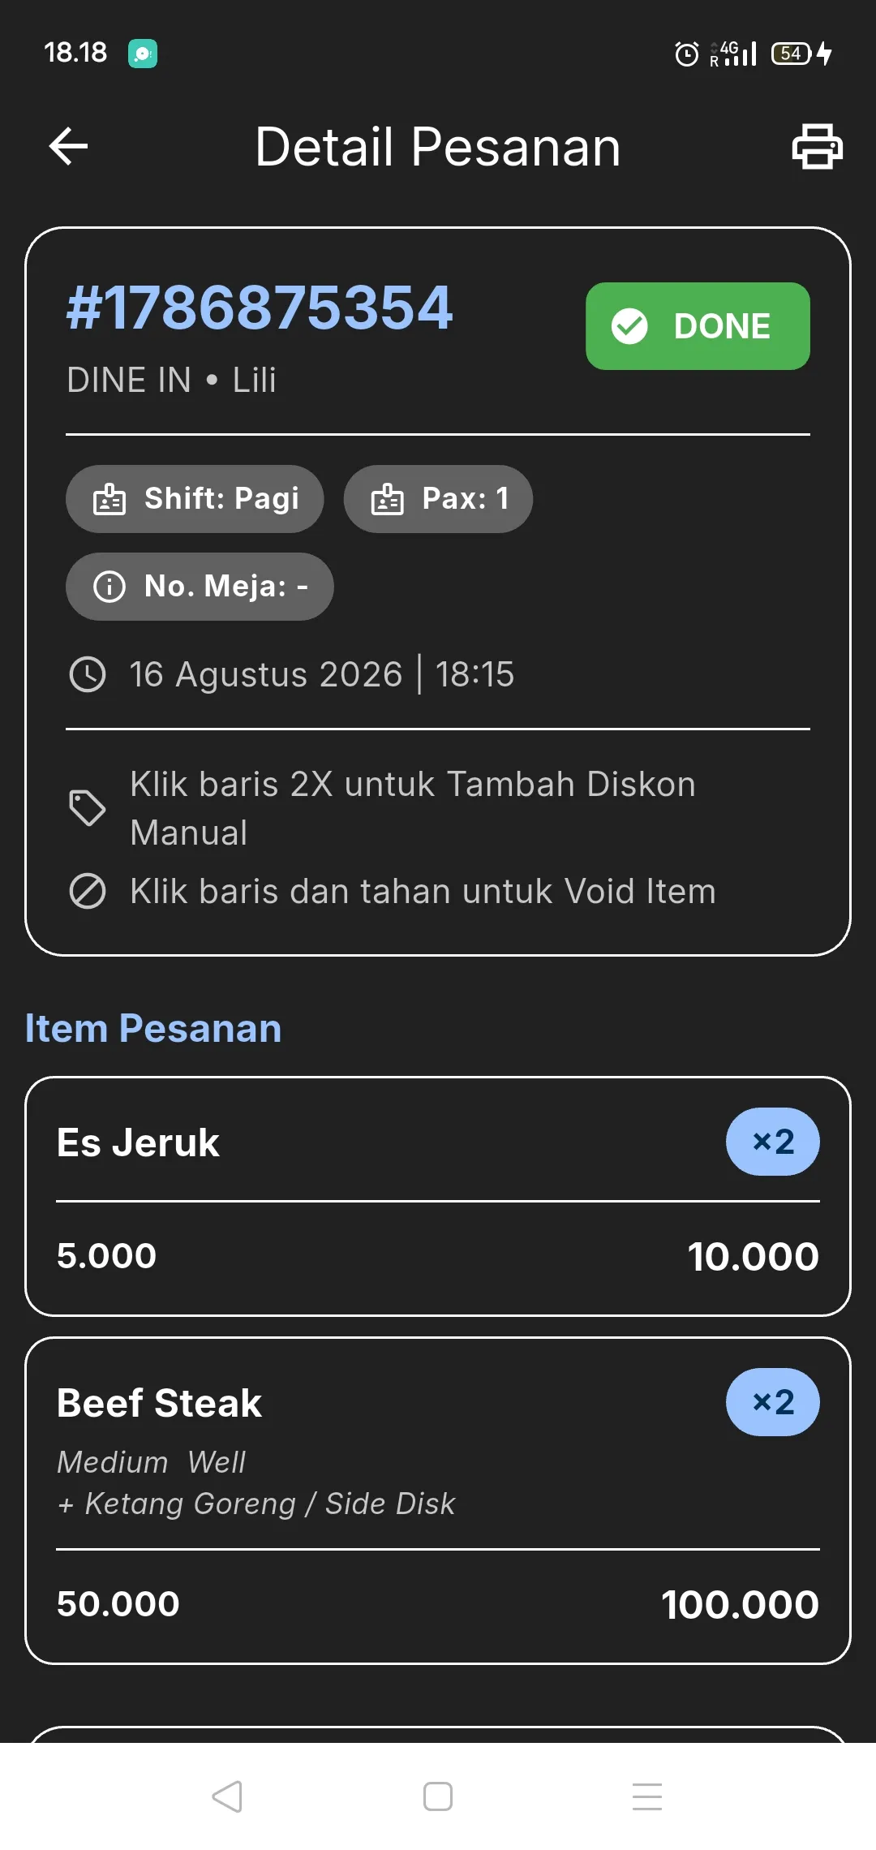Tap the Pax: 1 chip
876x1850 pixels.
tap(438, 499)
